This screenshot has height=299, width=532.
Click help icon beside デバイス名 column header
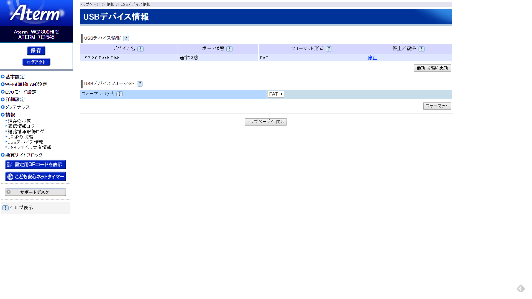[x=140, y=49]
